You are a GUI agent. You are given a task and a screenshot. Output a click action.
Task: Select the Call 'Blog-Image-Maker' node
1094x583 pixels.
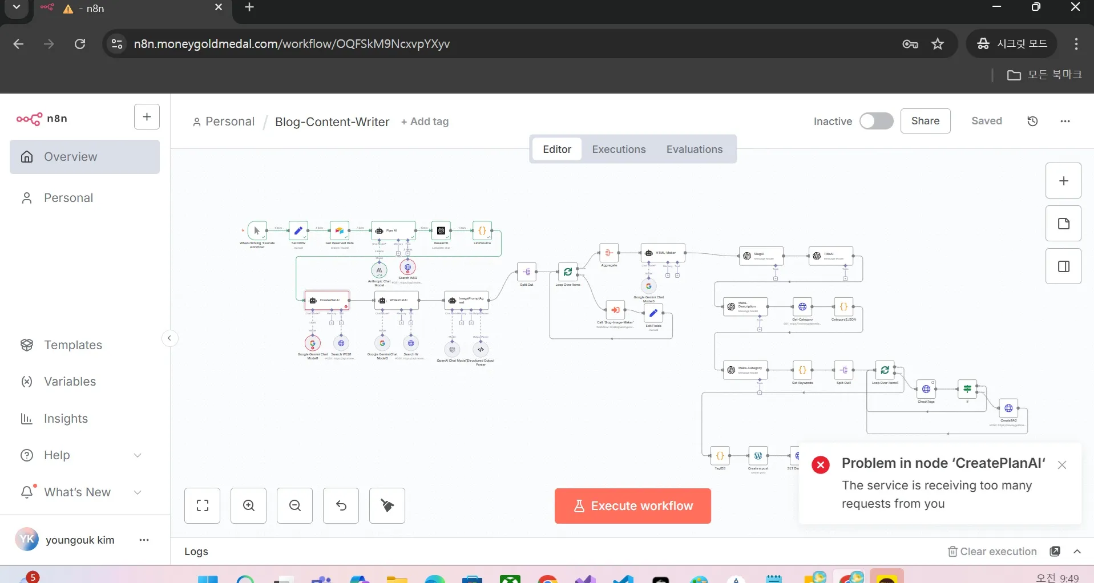pos(615,310)
